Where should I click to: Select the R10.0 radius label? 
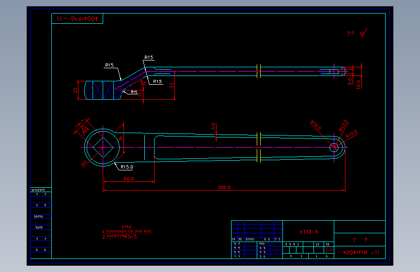(x=351, y=134)
